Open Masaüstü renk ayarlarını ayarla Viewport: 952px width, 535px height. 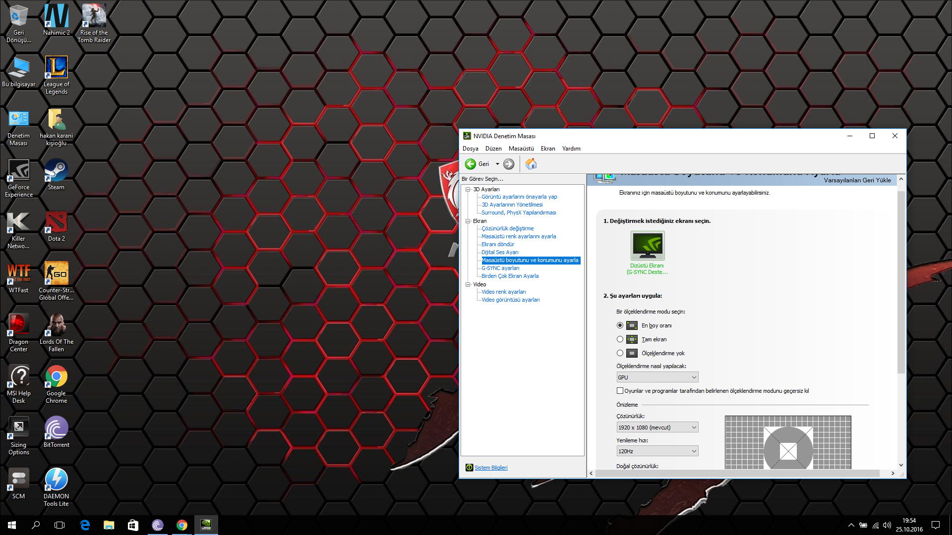coord(519,236)
